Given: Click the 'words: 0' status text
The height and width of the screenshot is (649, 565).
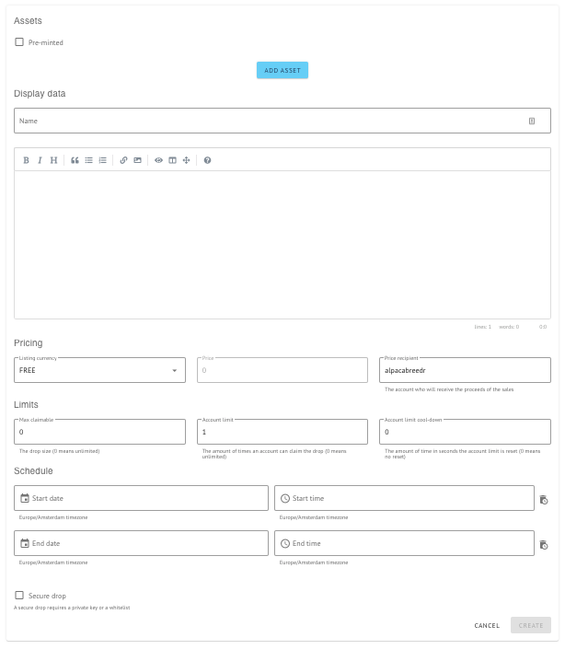Looking at the screenshot, I should point(509,327).
